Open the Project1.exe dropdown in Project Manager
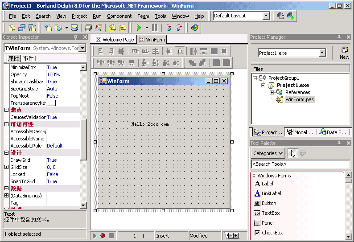354x242 pixels. click(x=322, y=53)
